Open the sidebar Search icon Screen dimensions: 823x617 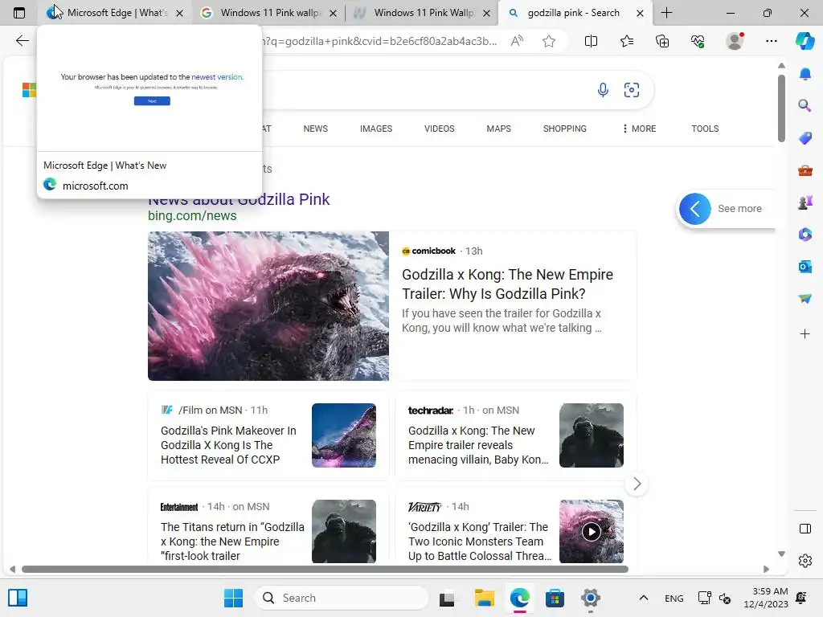click(x=805, y=105)
